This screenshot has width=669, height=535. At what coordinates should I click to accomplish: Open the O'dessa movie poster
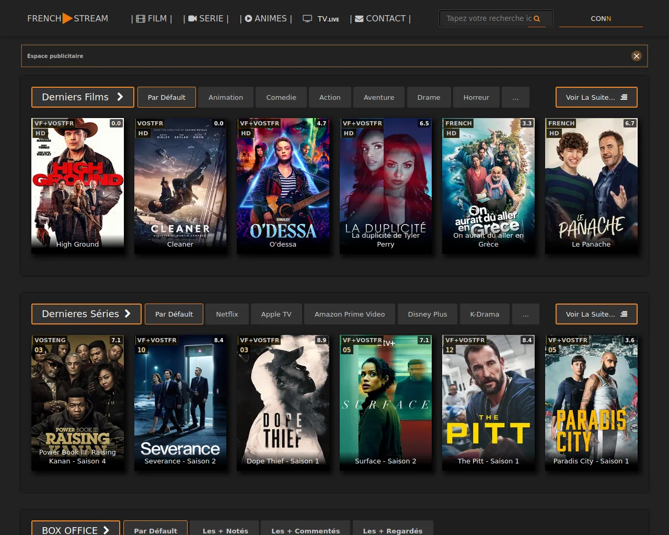283,185
